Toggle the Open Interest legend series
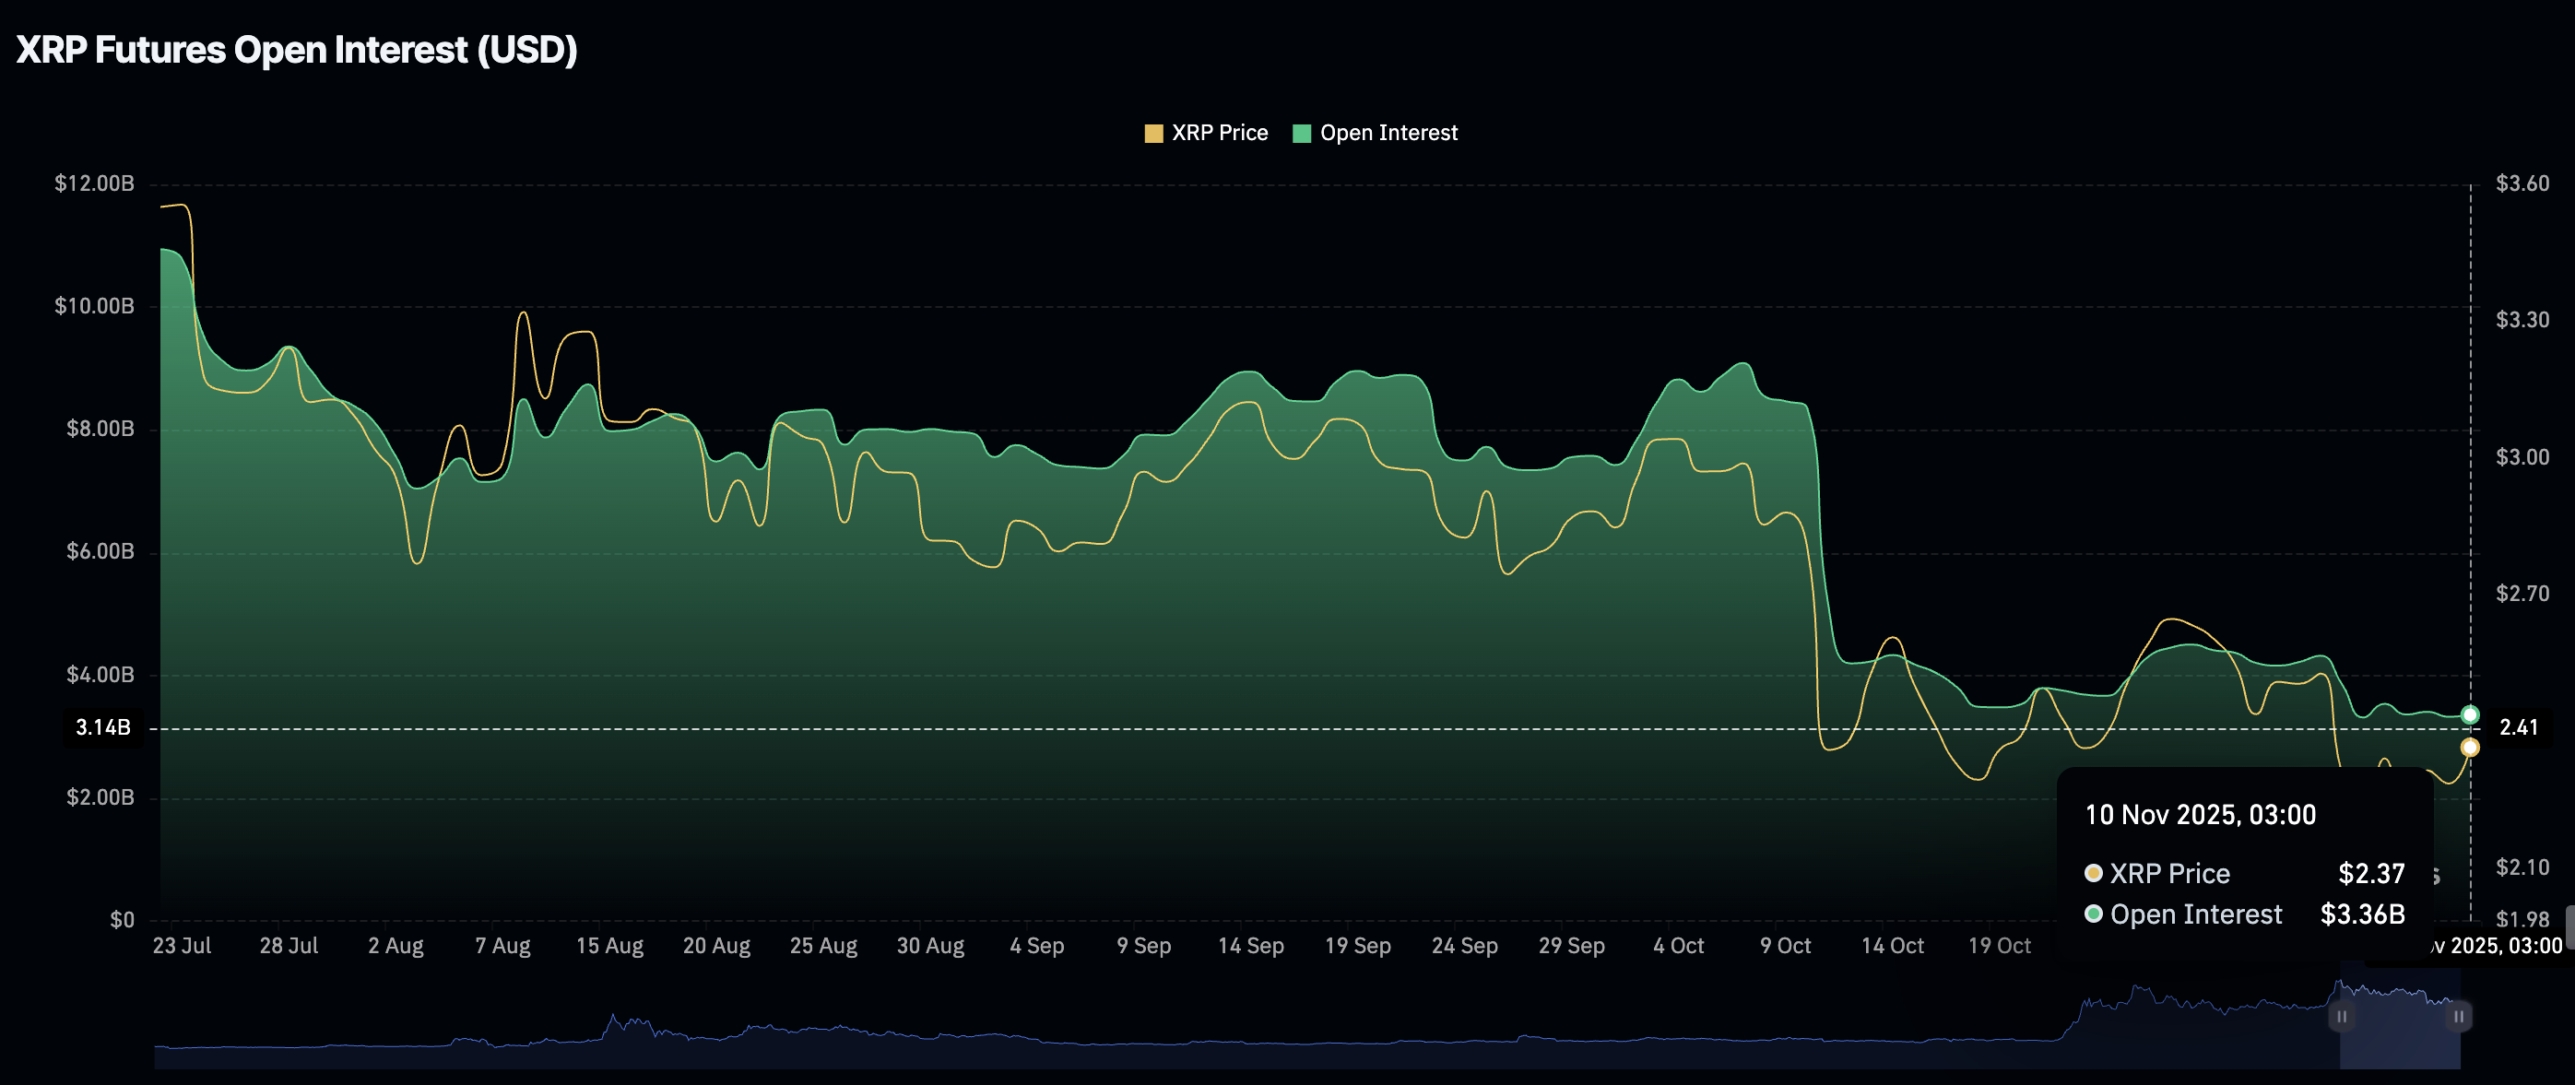The width and height of the screenshot is (2575, 1085). tap(1388, 133)
